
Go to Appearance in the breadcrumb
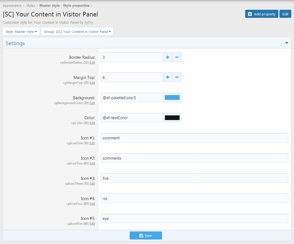(x=12, y=5)
